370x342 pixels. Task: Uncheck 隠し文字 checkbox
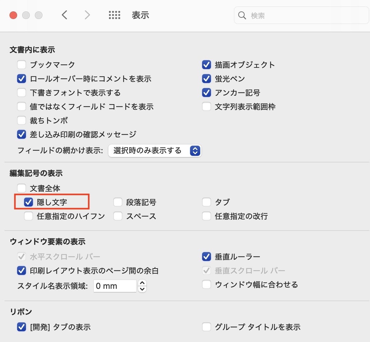click(29, 202)
